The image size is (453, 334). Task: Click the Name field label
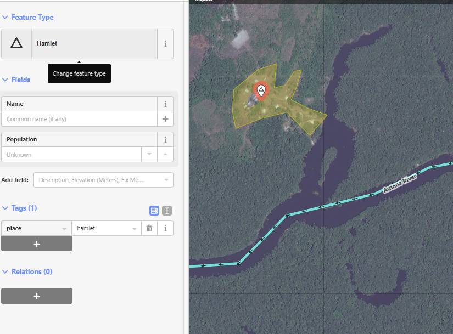(x=15, y=104)
